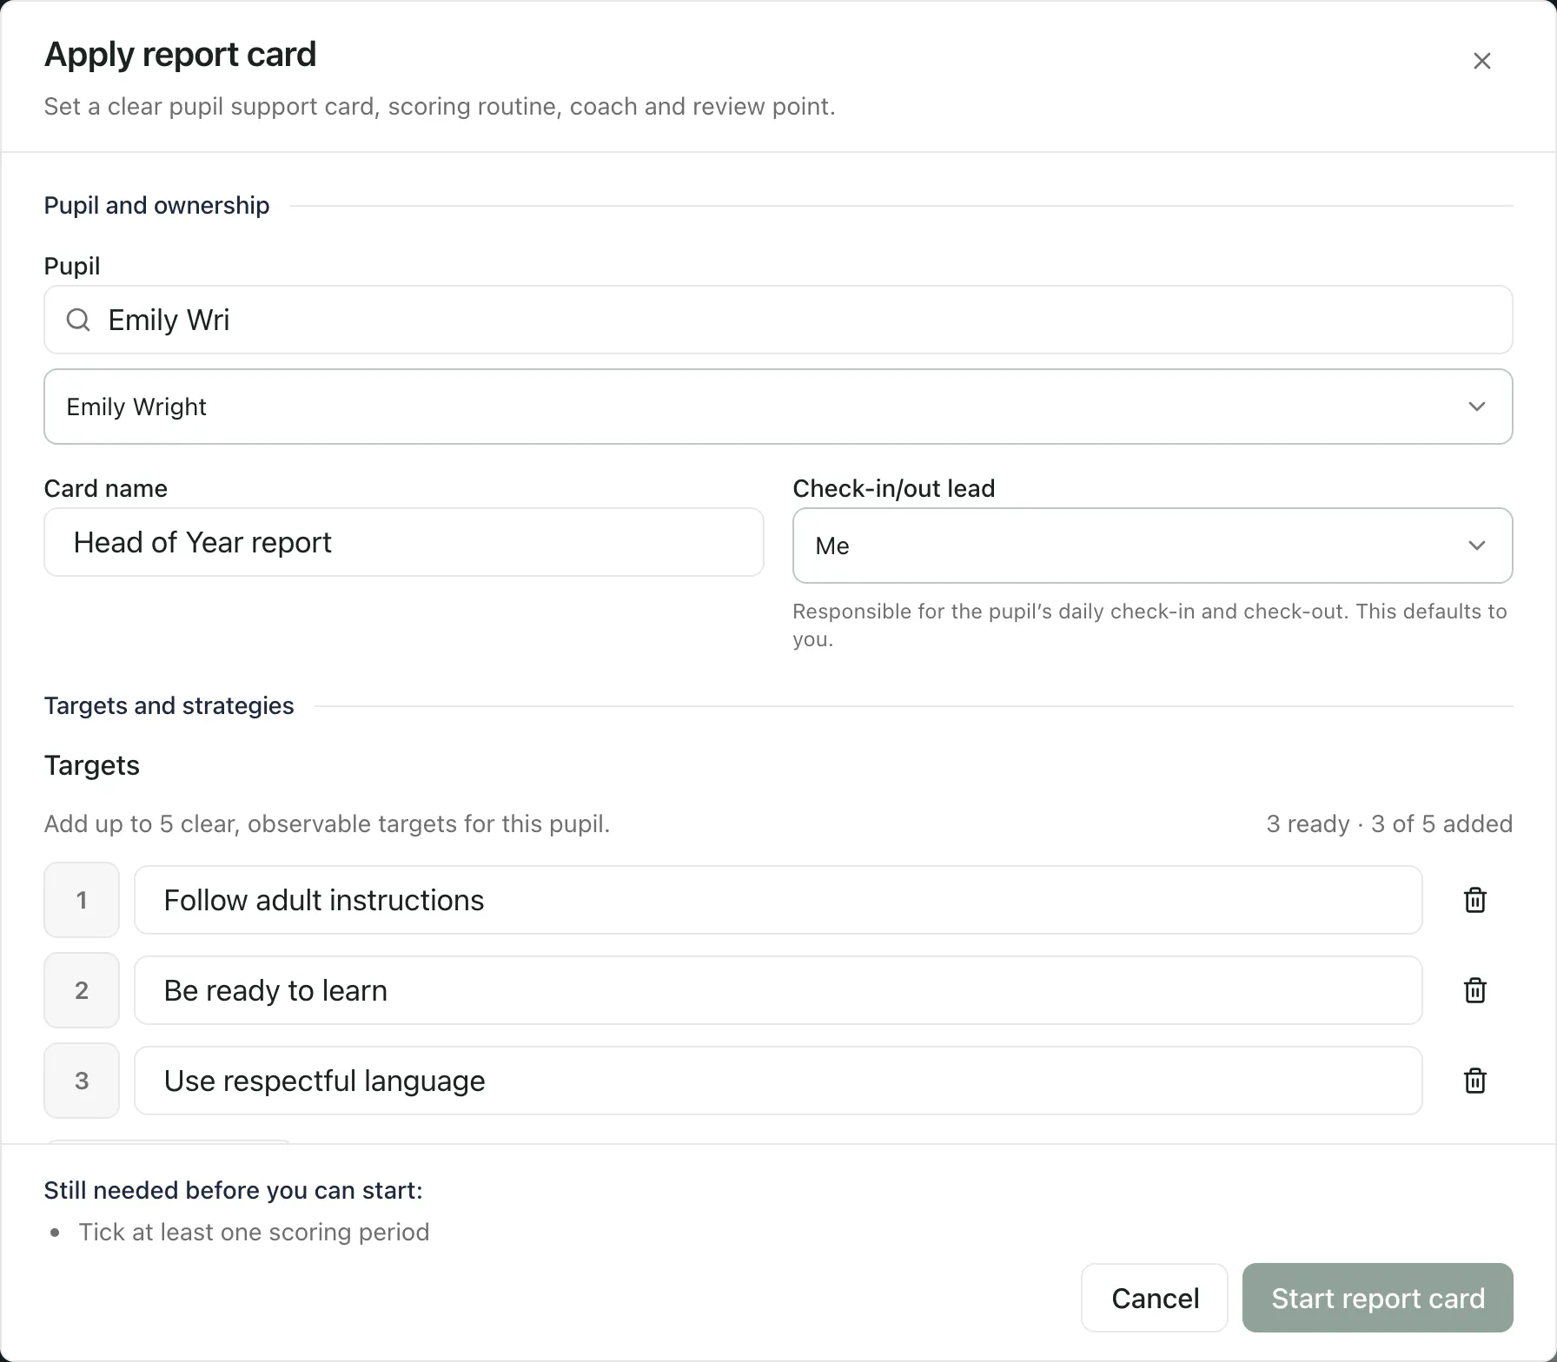Expand the Check-in/out lead dropdown
Screen dimensions: 1557x1362
(1153, 545)
